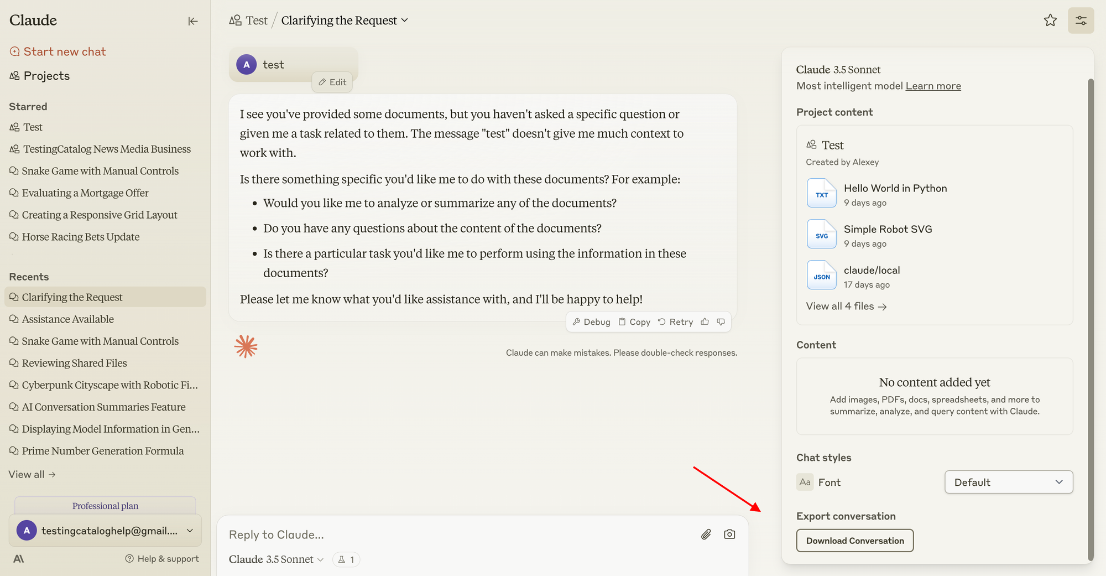Image resolution: width=1106 pixels, height=576 pixels.
Task: Capture a screenshot with the camera icon
Action: pos(729,535)
